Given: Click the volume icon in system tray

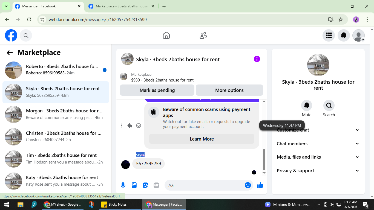Looking at the screenshot, I should 332,205.
